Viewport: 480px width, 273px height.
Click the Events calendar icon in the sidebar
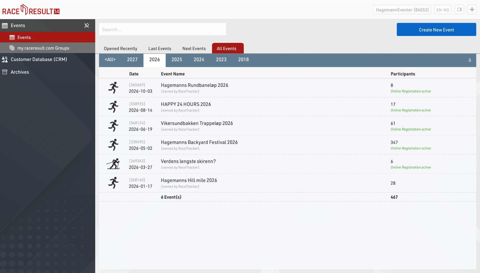pyautogui.click(x=5, y=25)
